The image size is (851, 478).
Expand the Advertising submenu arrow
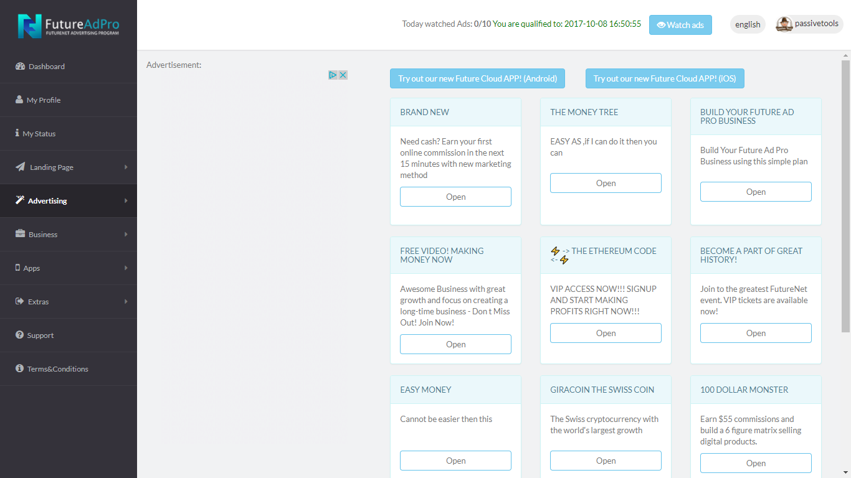point(126,200)
